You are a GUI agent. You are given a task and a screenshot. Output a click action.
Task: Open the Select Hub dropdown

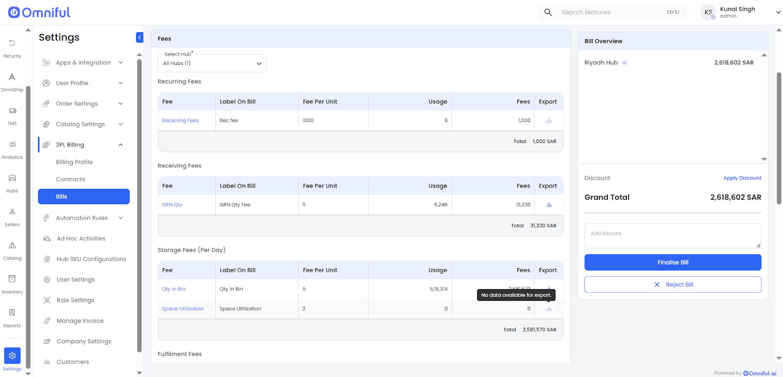pyautogui.click(x=212, y=63)
